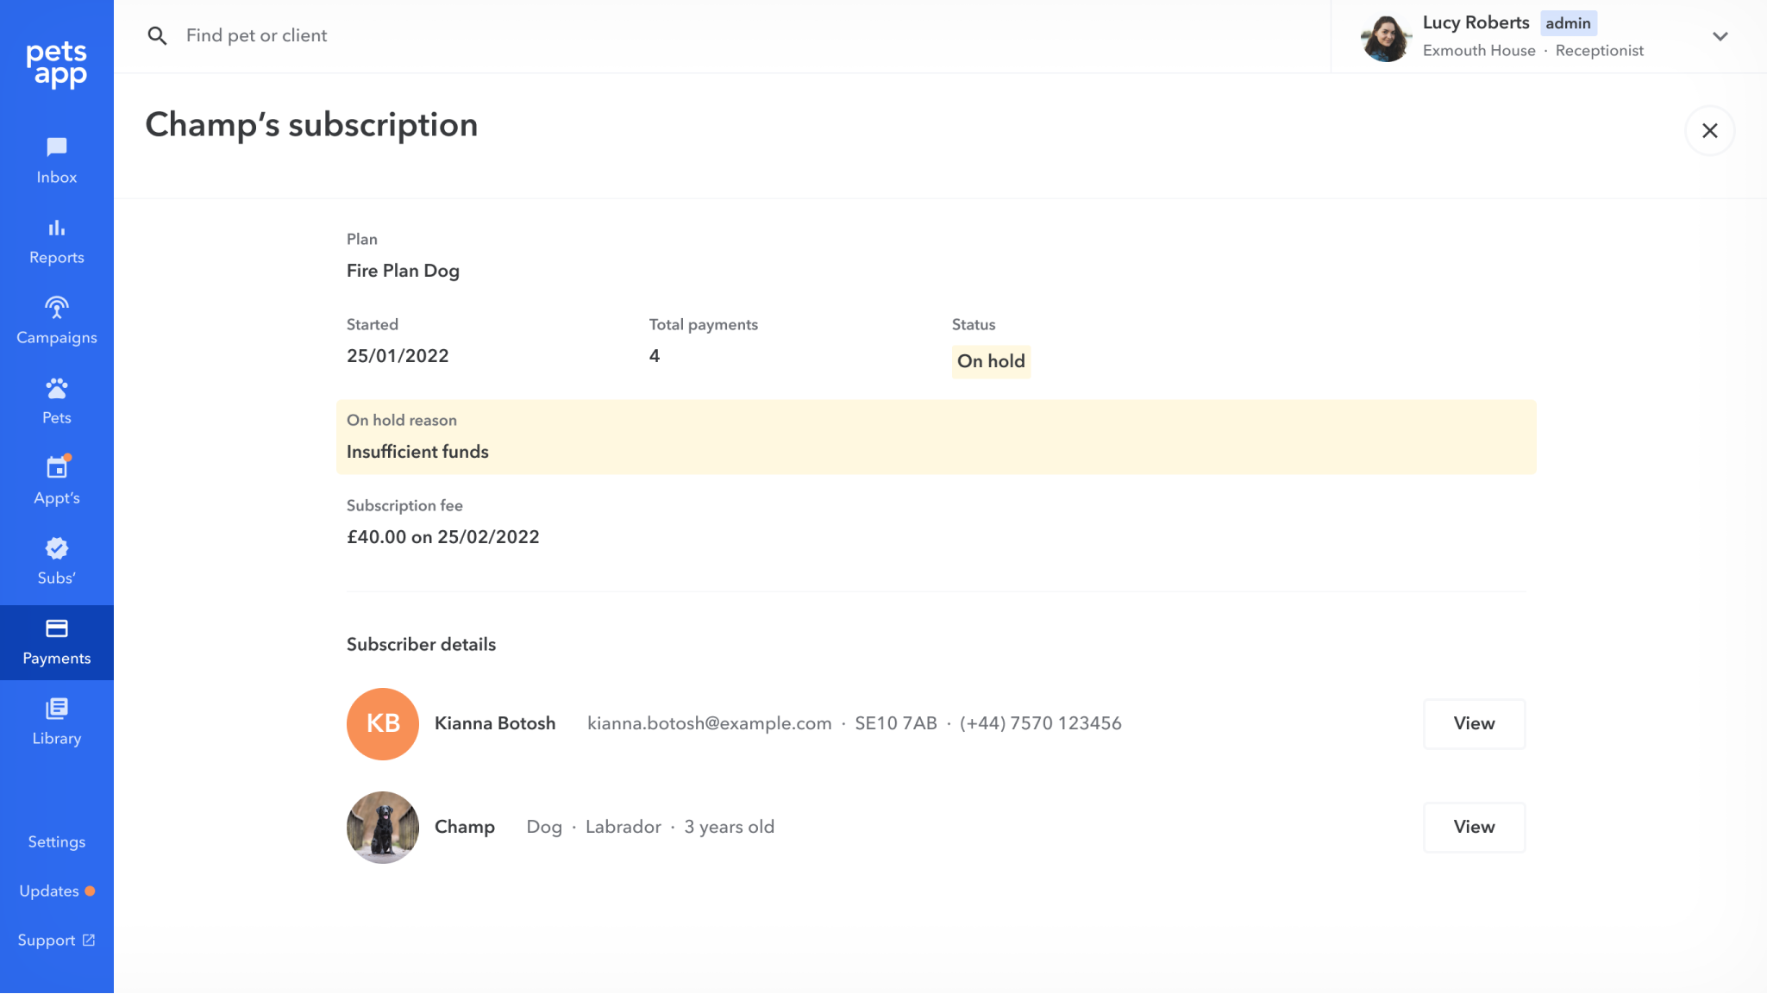Select Payments card icon in sidebar

[x=57, y=628]
